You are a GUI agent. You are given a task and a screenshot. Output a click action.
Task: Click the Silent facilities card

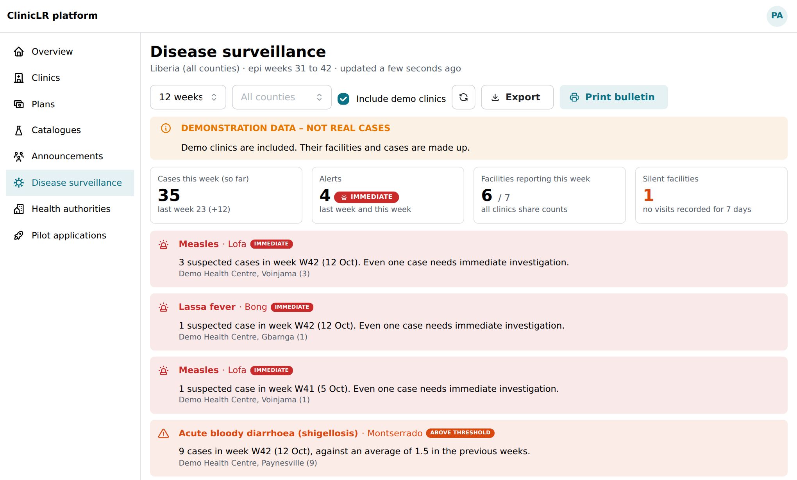pos(711,195)
